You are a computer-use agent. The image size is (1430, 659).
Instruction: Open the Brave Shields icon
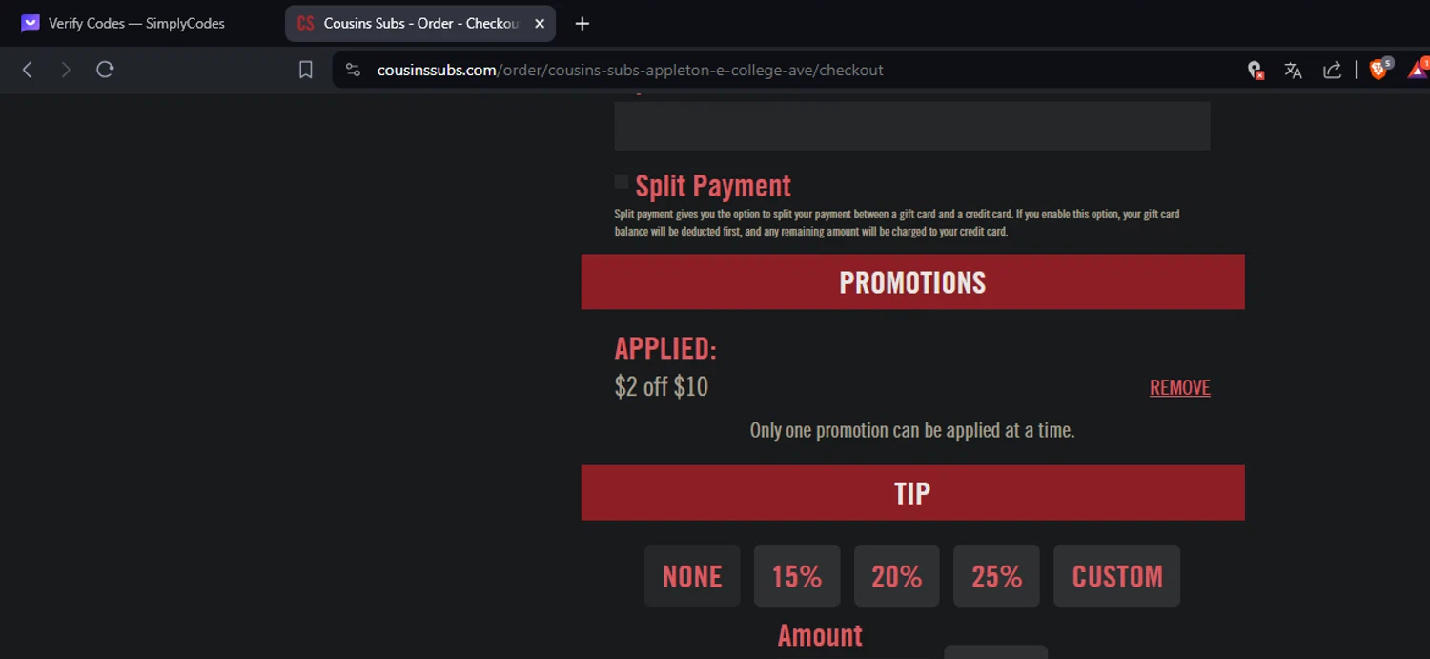(1379, 70)
